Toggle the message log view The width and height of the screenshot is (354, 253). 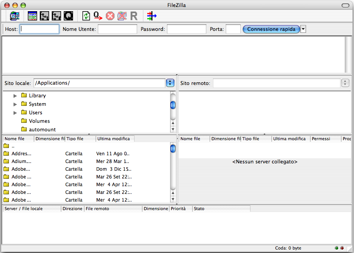point(32,16)
